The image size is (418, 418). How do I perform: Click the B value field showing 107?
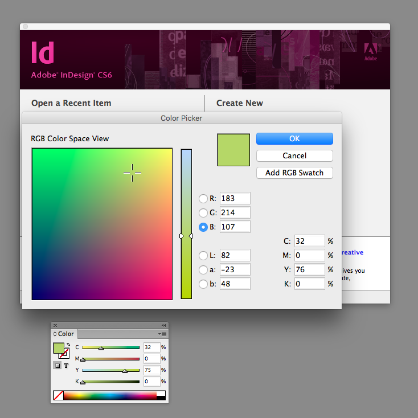[235, 227]
